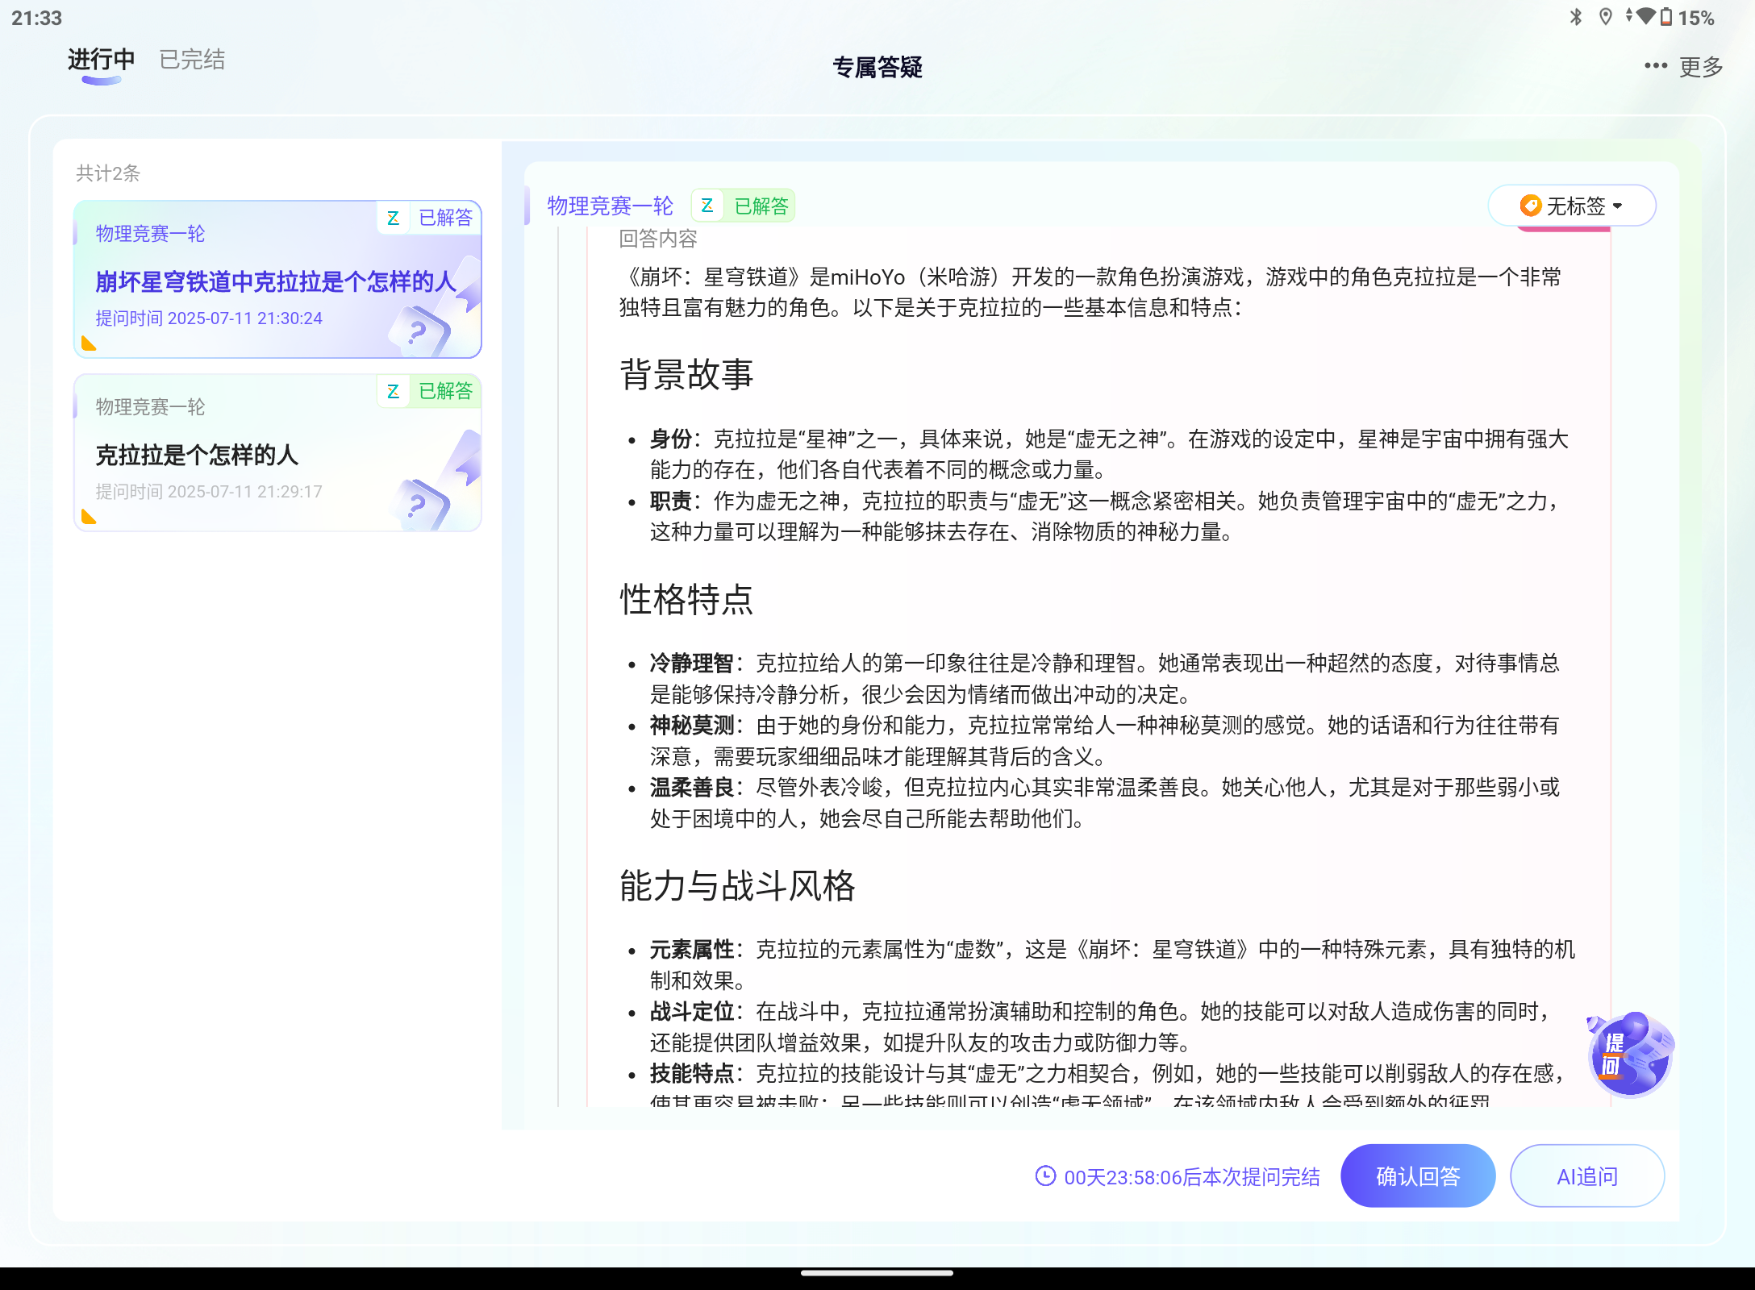Image resolution: width=1755 pixels, height=1290 pixels.
Task: Tap the floating 提问 mascot icon
Action: click(1629, 1054)
